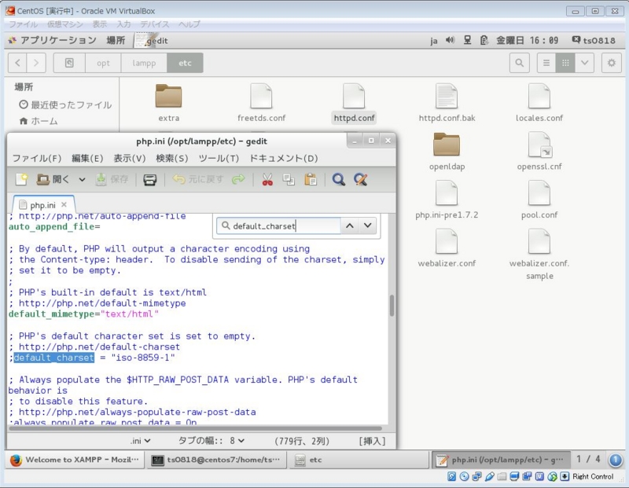Click the default_charset search field

tap(278, 226)
